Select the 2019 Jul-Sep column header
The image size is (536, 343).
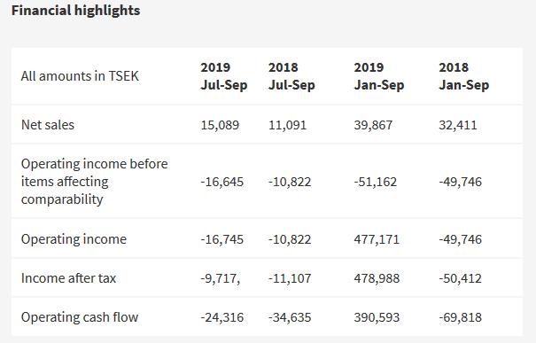pos(224,76)
